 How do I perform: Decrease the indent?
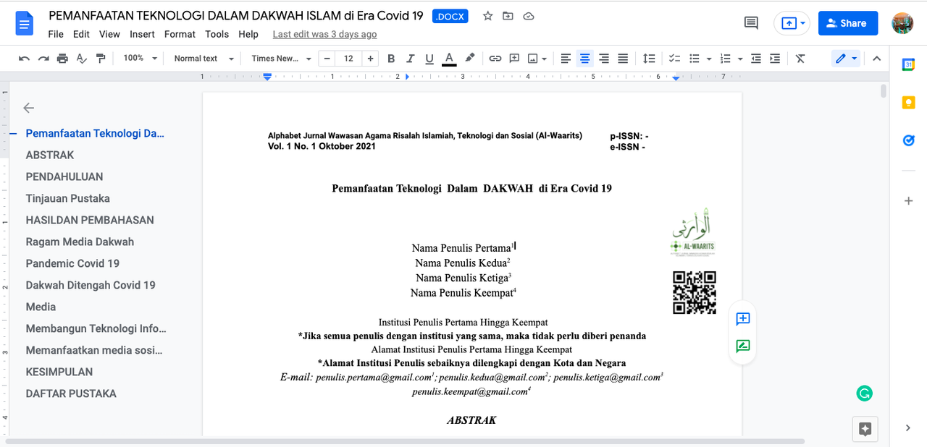pos(756,59)
